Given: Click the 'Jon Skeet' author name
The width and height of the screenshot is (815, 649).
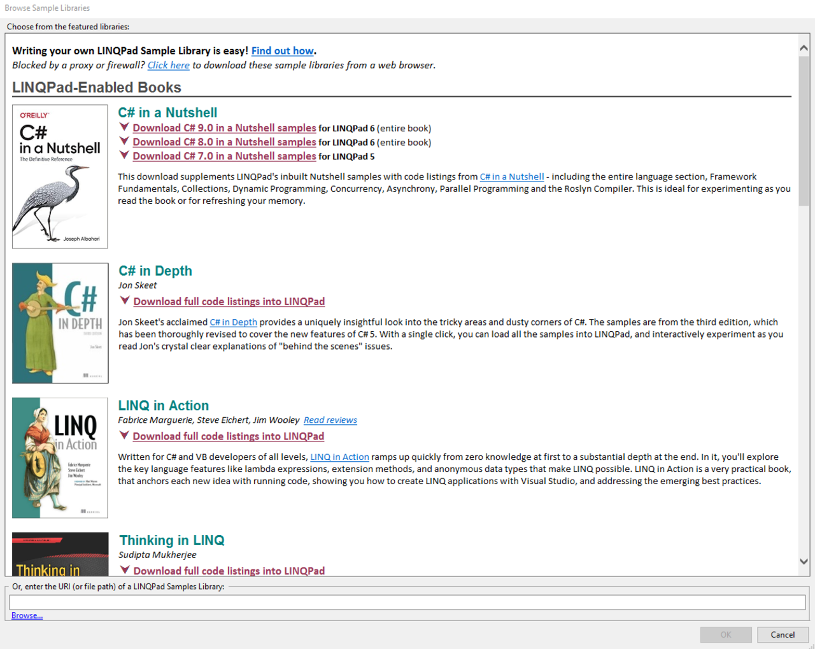Looking at the screenshot, I should (138, 285).
